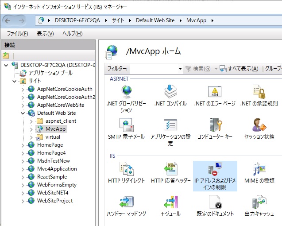Open the .NET コンパイル feature
Viewport: 282px width, 226px height.
click(170, 96)
